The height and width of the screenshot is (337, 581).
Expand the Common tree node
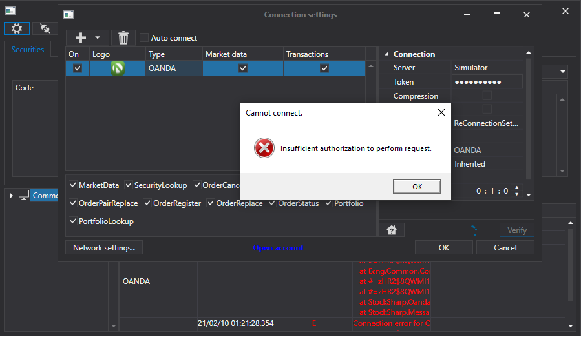(x=11, y=196)
